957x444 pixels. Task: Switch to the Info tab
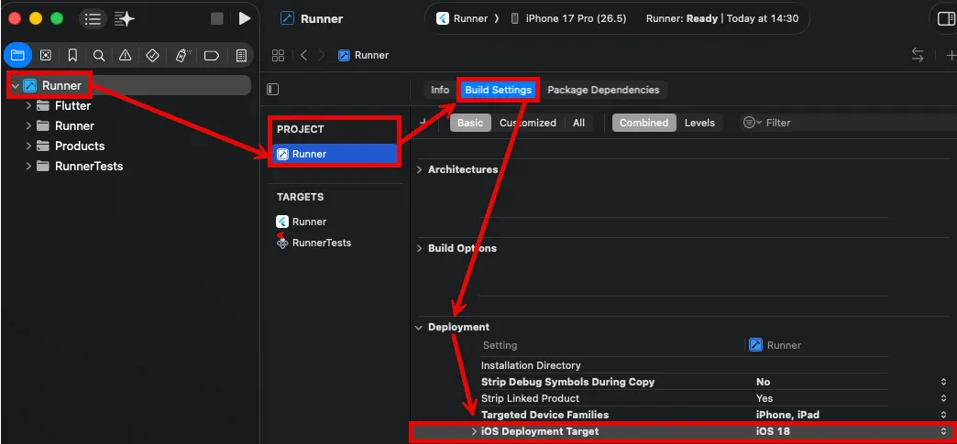point(439,90)
